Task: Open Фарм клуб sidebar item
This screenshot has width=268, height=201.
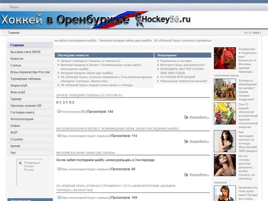Action: tap(30, 85)
